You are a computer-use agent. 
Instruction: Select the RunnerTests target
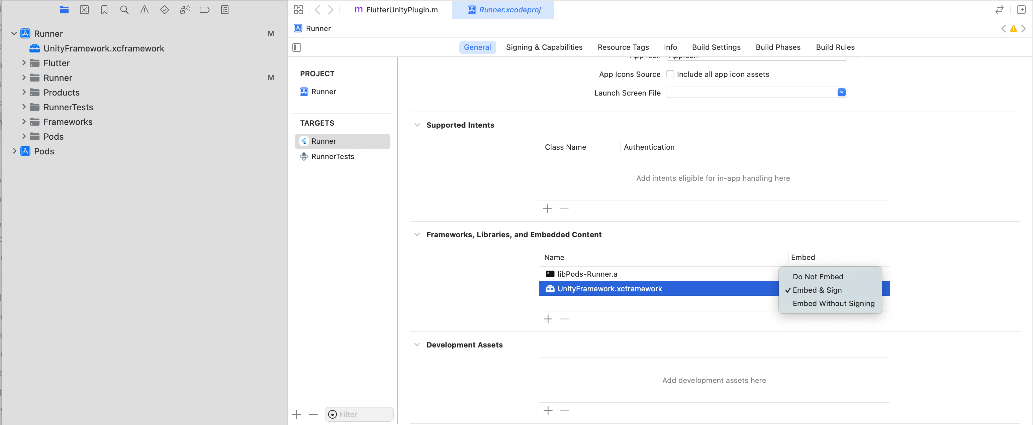(x=333, y=157)
